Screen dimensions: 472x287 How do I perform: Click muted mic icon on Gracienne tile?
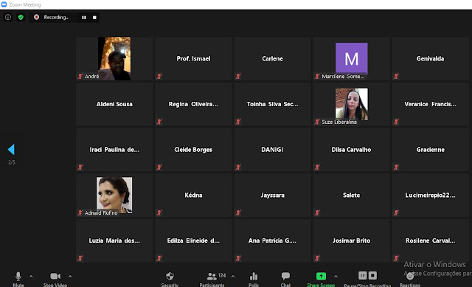point(396,167)
